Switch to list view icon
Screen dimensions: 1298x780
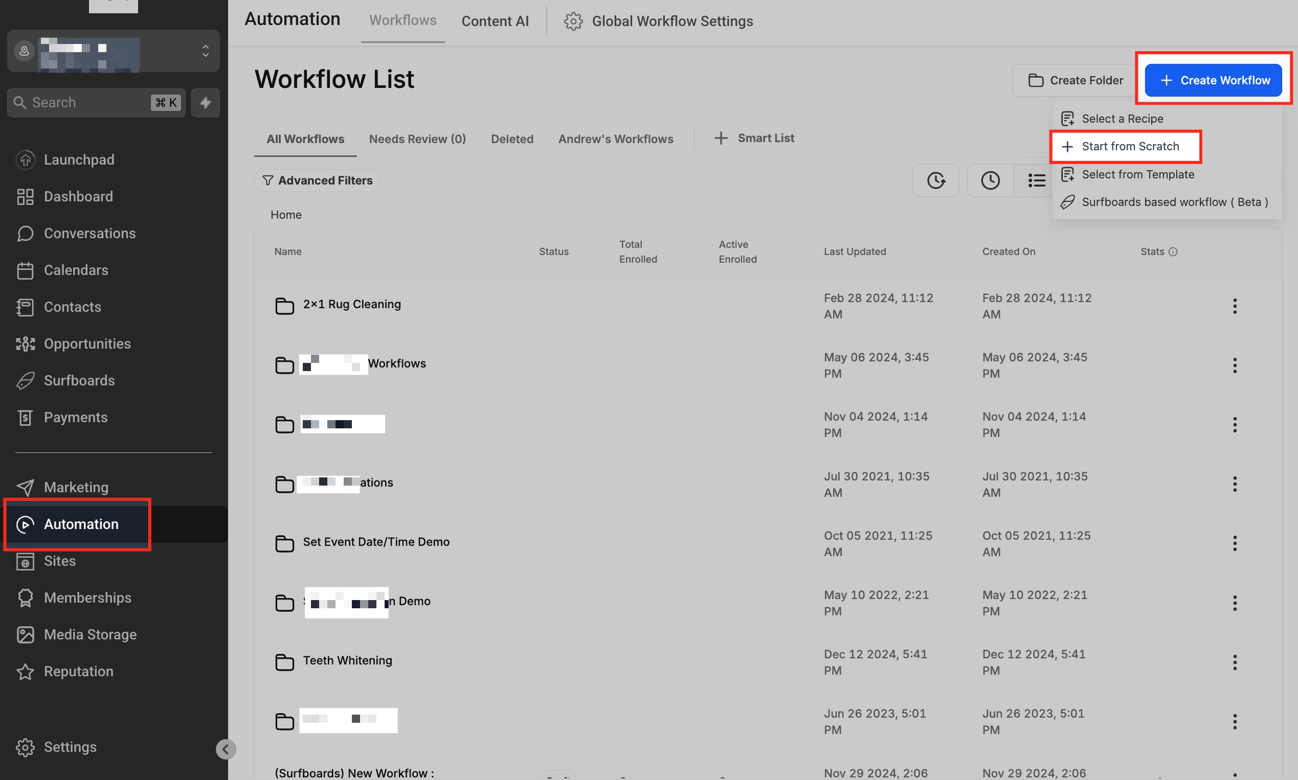point(1036,180)
